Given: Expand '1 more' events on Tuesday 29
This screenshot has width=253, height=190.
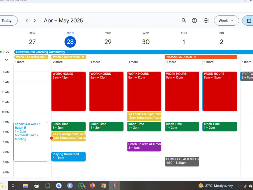Looking at the screenshot, I should [x=95, y=62].
